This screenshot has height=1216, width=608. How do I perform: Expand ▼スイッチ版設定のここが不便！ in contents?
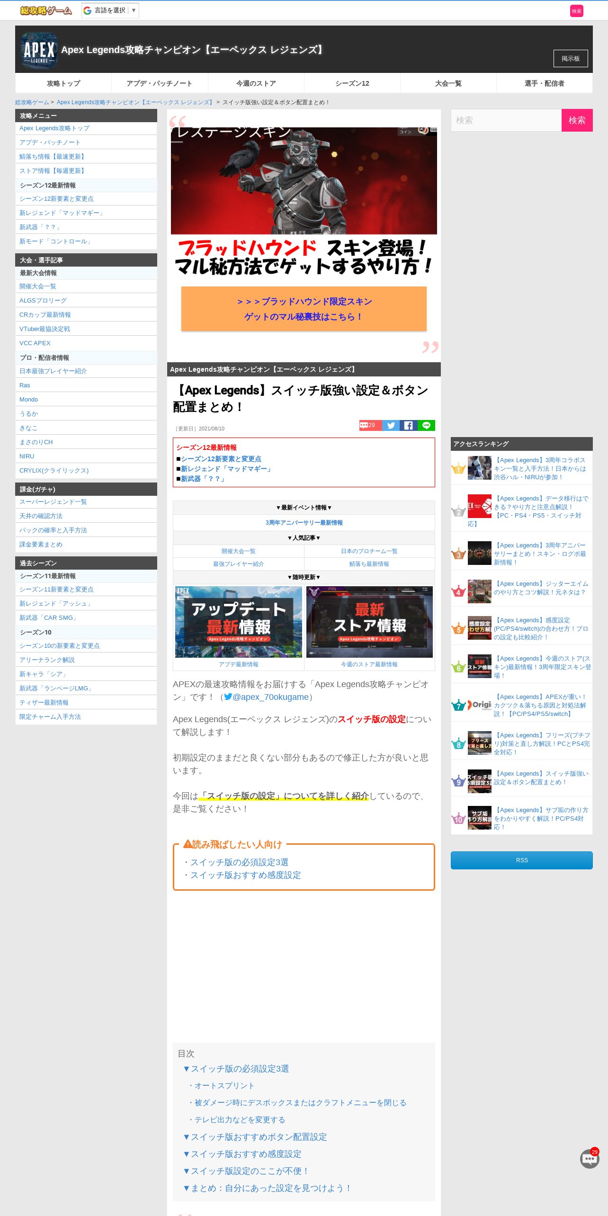tap(246, 1171)
